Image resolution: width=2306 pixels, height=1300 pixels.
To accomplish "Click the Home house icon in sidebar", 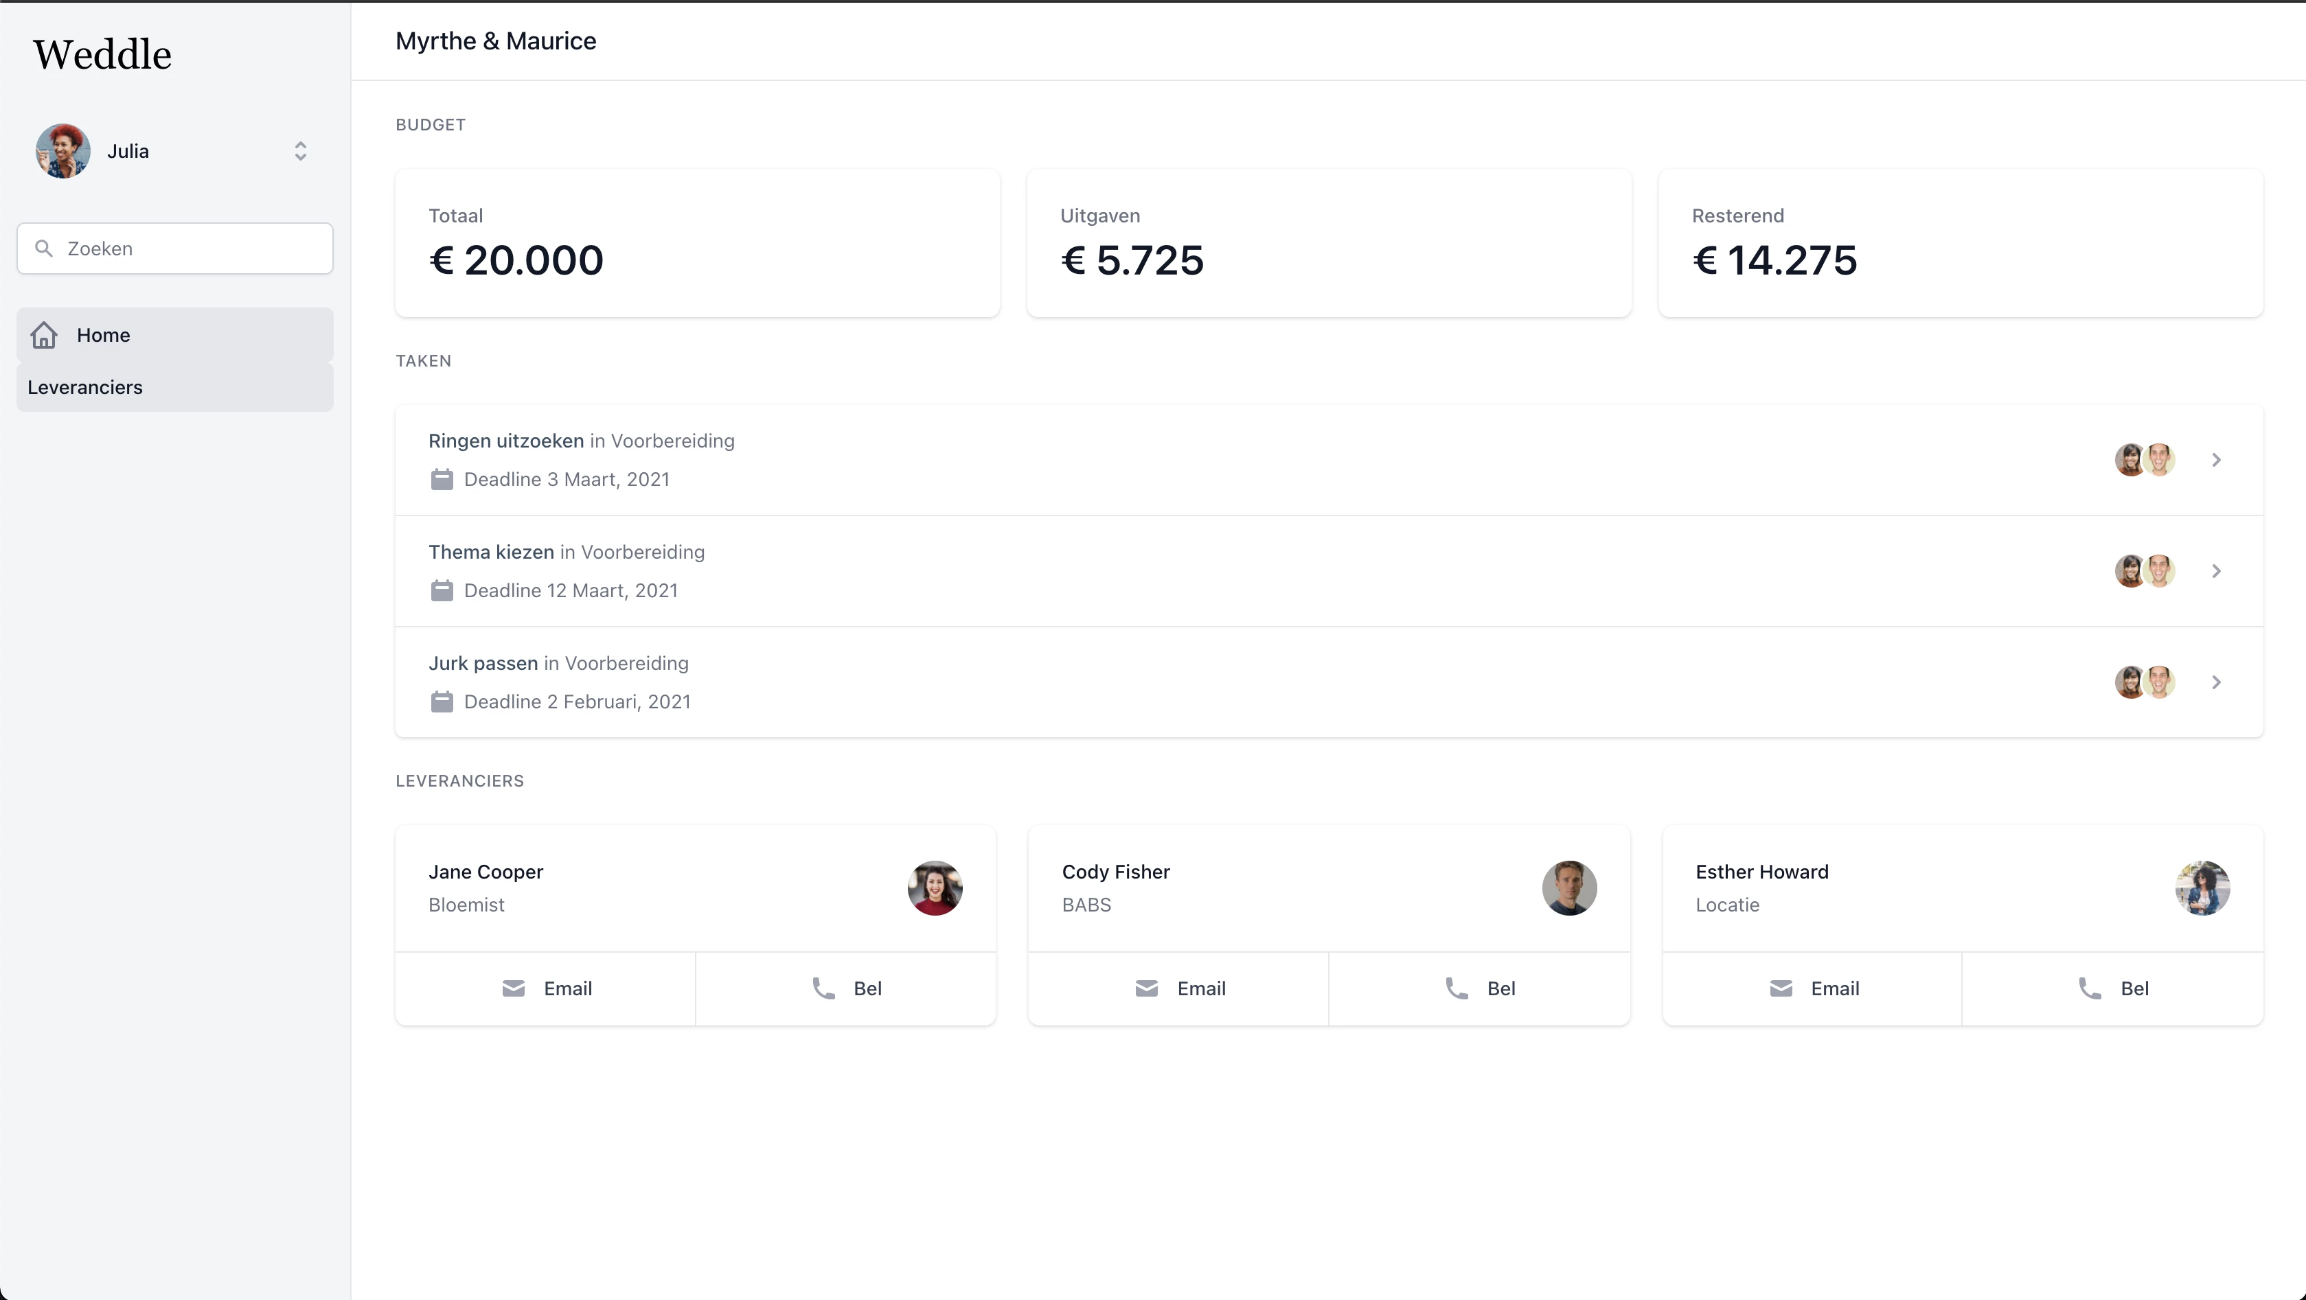I will 44,335.
